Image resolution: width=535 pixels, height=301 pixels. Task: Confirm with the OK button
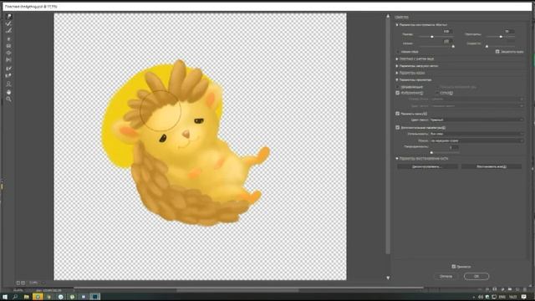tap(476, 276)
